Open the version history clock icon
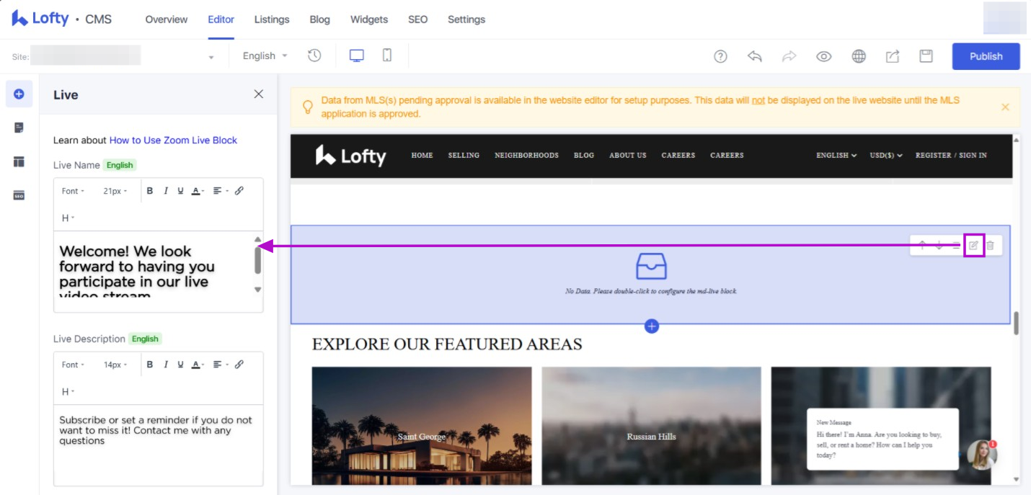 [x=314, y=55]
